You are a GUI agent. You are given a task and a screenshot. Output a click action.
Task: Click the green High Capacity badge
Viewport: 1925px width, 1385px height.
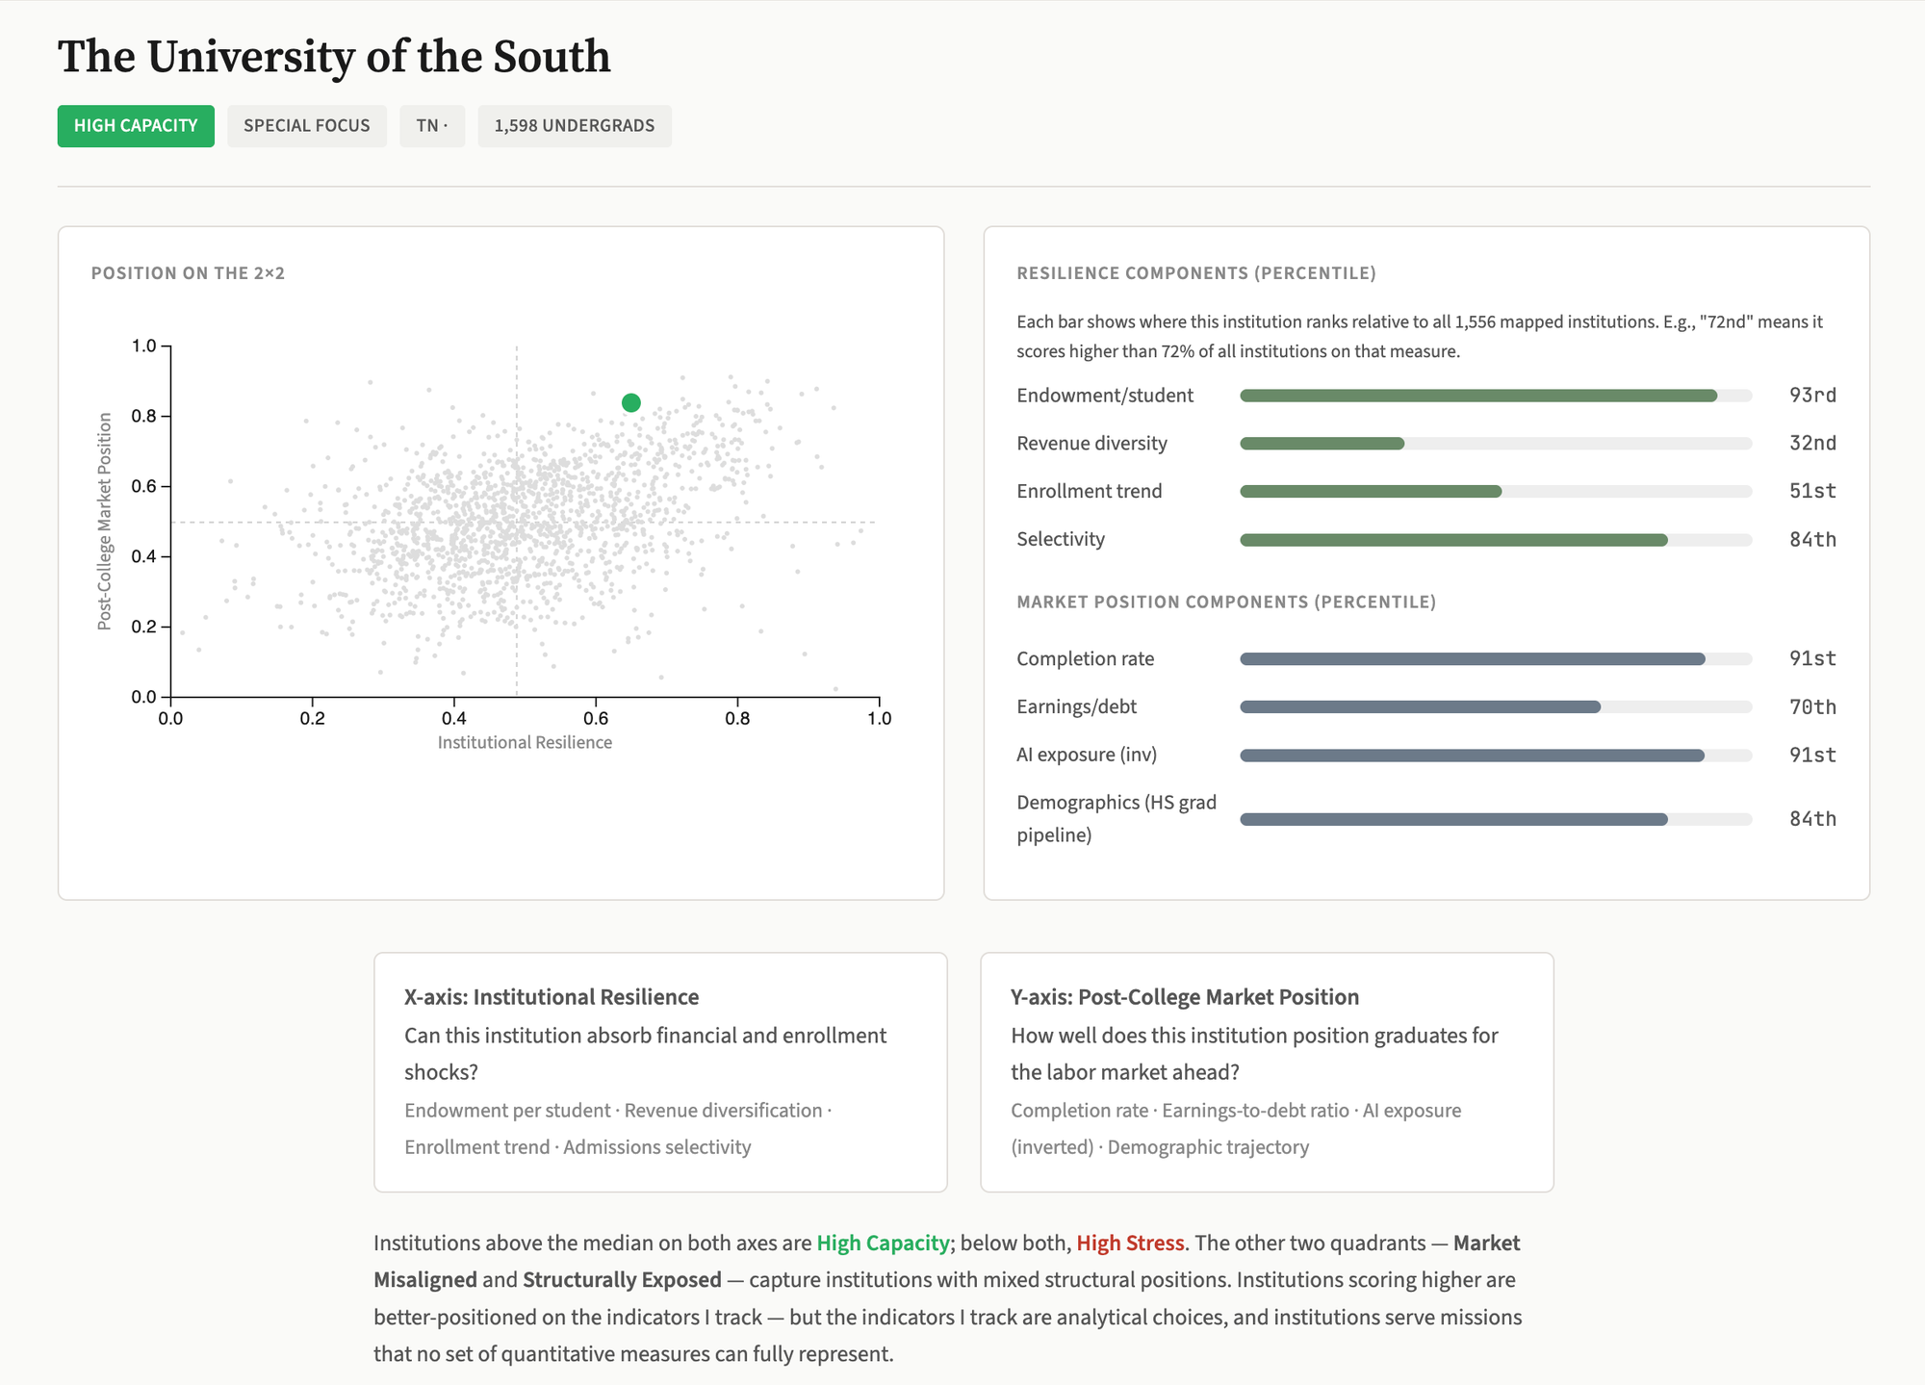[136, 126]
